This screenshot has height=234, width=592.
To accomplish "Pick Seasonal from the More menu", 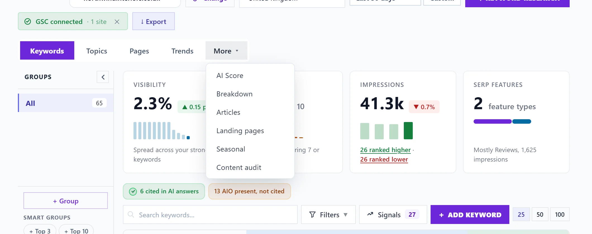I will [x=250, y=149].
